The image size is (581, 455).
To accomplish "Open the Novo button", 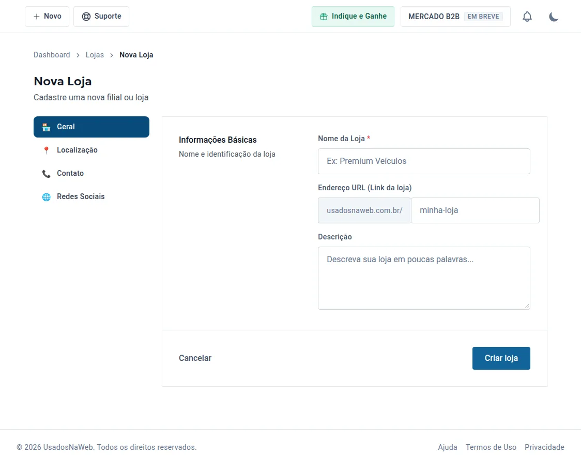I will pos(47,17).
